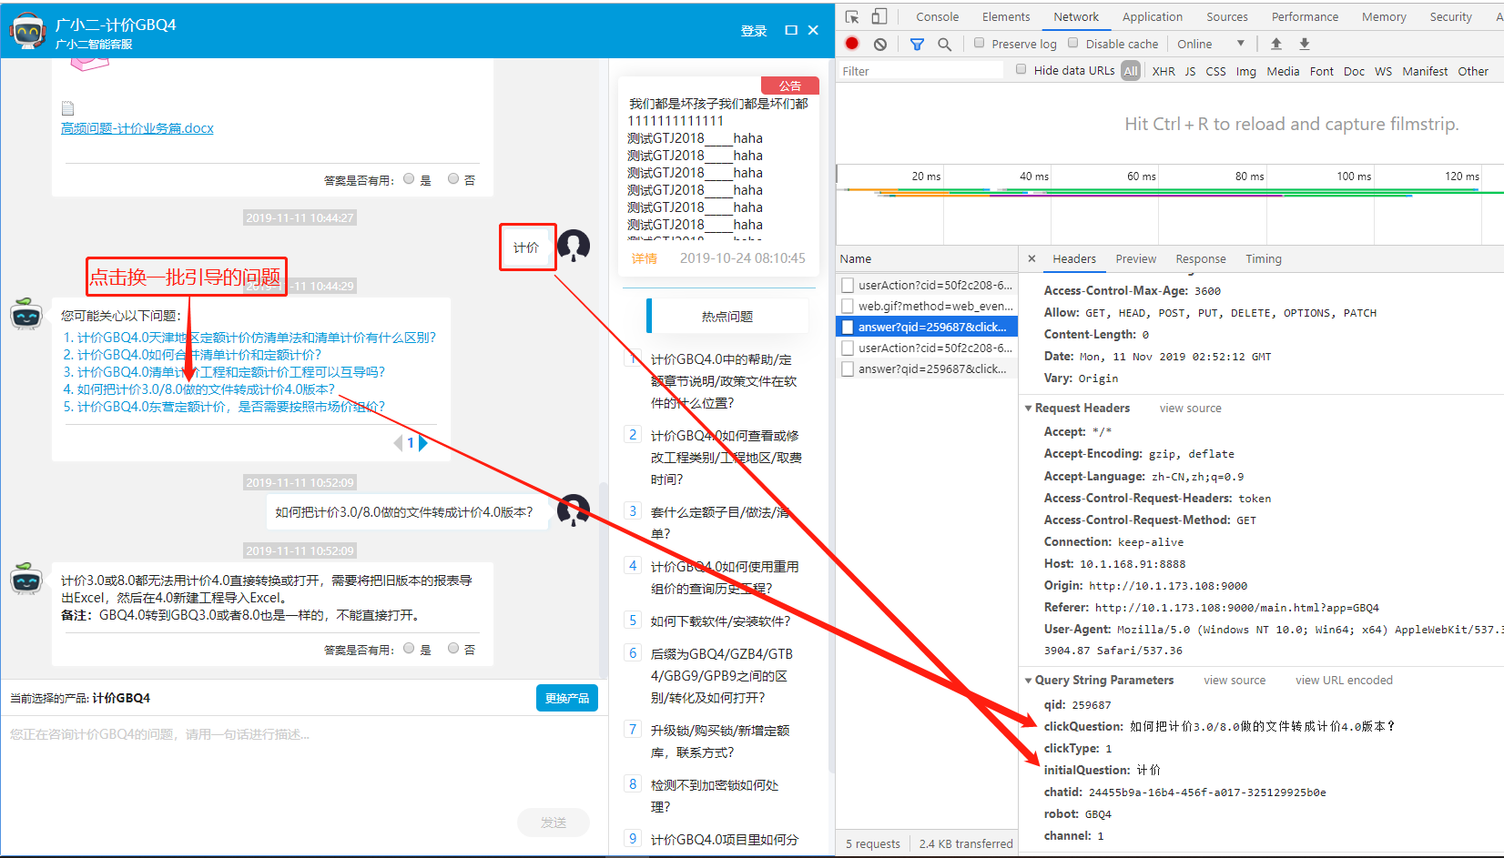Enable the Preserve log checkbox
1504x858 pixels.
click(x=980, y=43)
